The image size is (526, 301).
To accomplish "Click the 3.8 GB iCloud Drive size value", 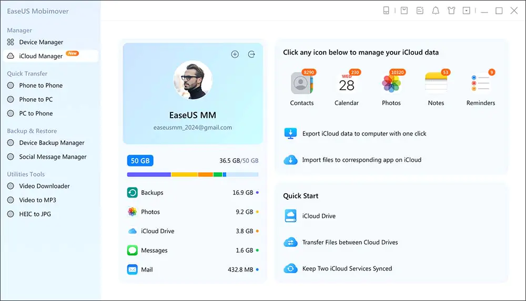I will [245, 231].
